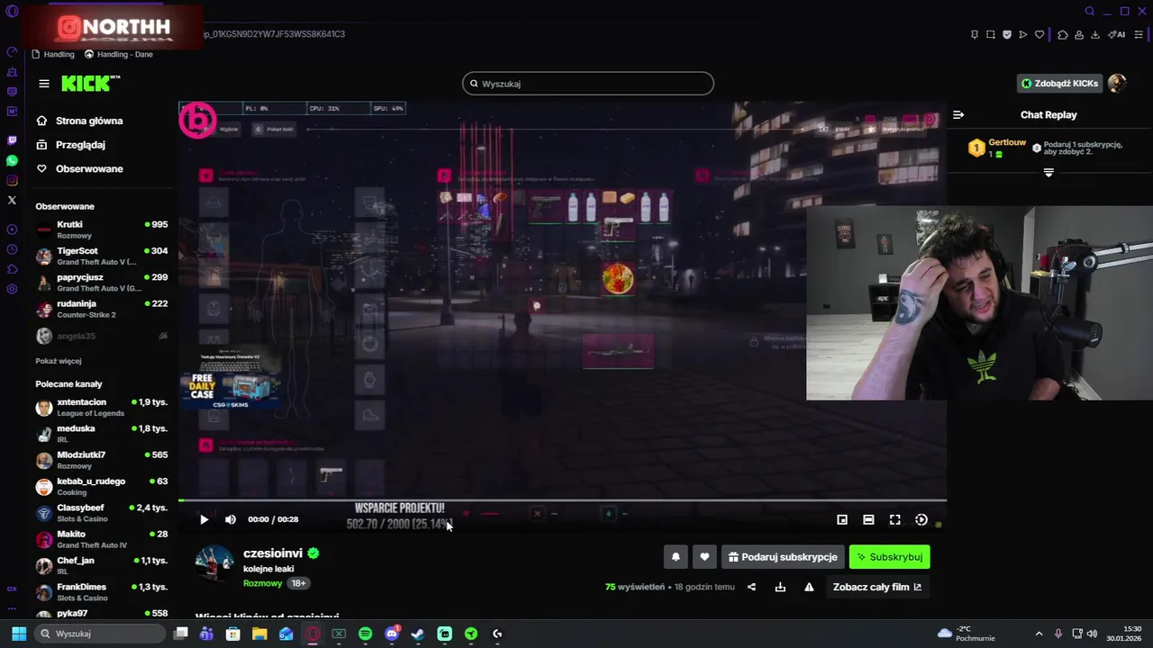Toggle theater mode in player
Viewport: 1153px width, 648px height.
[868, 519]
